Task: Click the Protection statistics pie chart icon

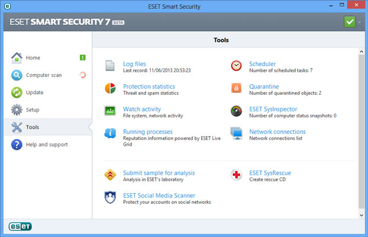Action: pos(110,88)
